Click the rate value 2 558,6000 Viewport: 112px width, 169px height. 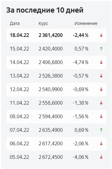tap(51, 103)
